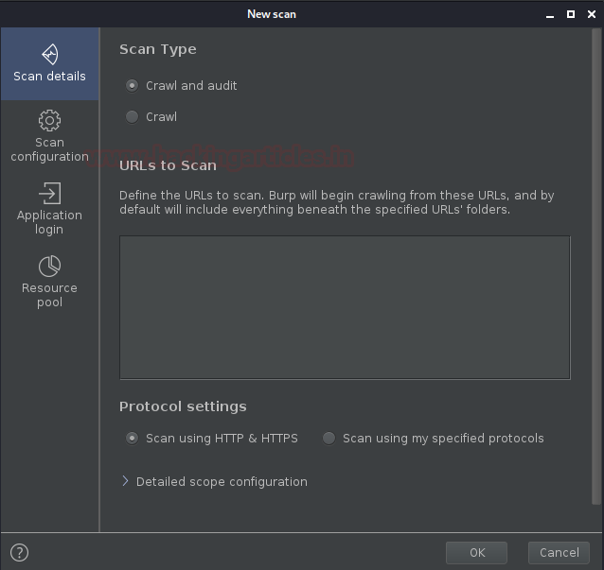Image resolution: width=604 pixels, height=570 pixels.
Task: Select the Scan details tab label
Action: pos(49,77)
